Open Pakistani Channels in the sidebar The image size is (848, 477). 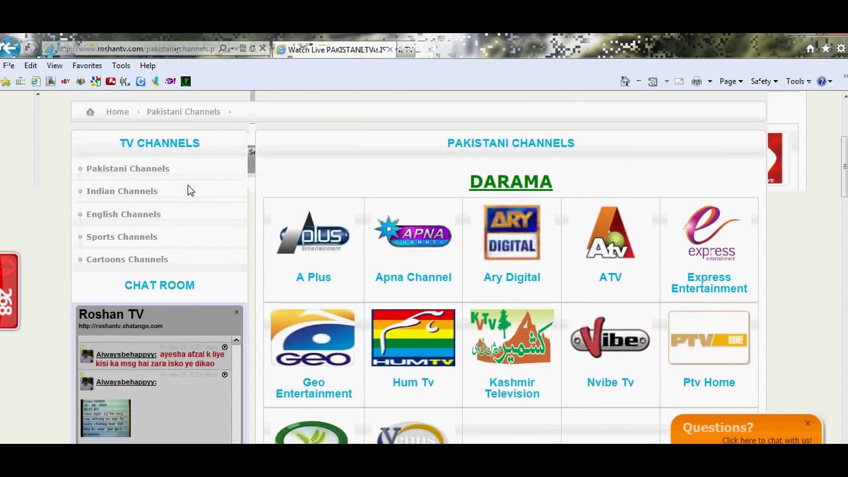[127, 168]
